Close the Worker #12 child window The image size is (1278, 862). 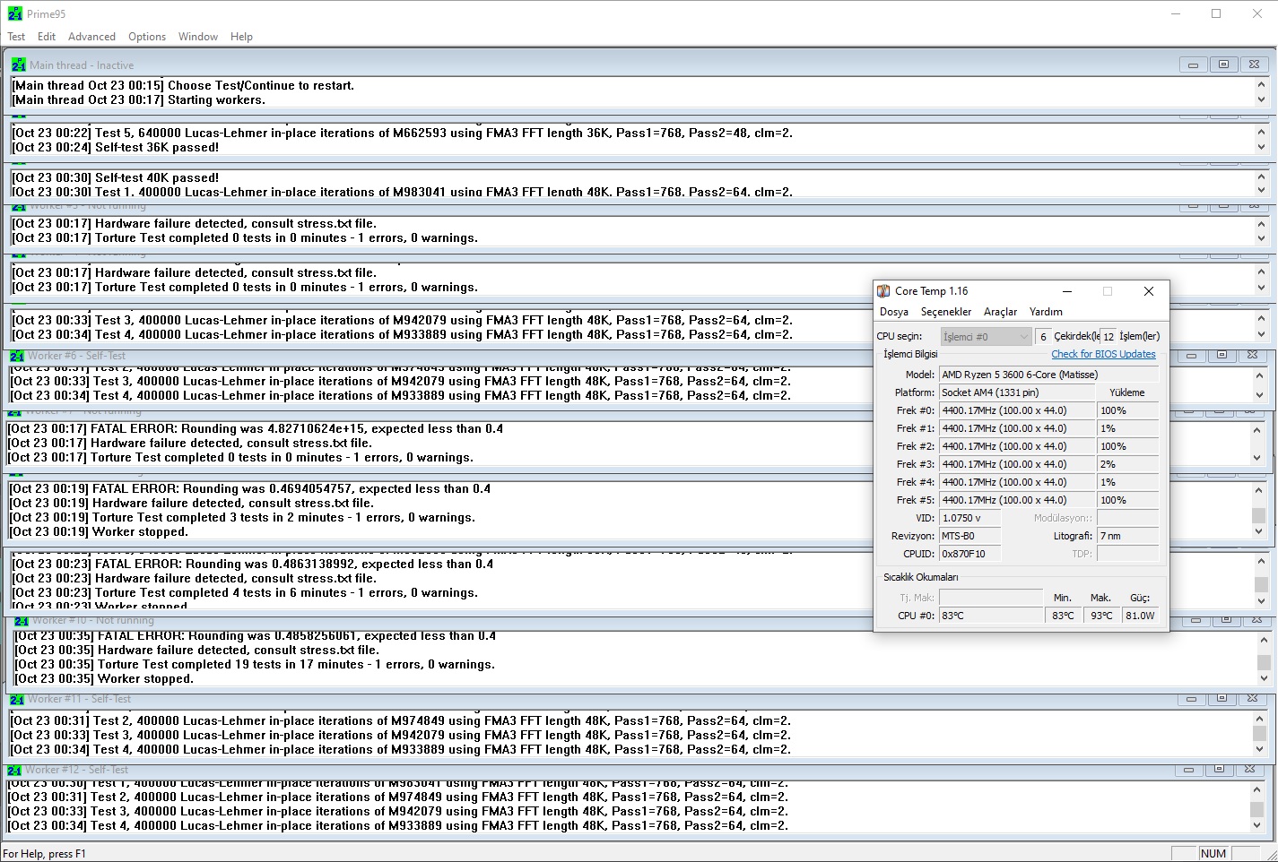tap(1249, 770)
